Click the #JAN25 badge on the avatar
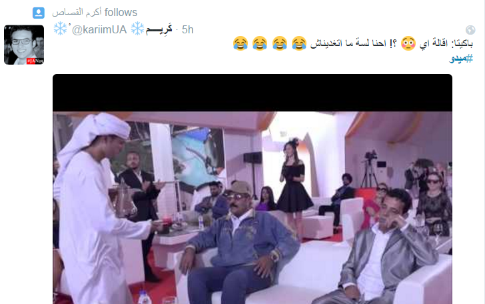Screen dimensions: 485x304 coord(35,61)
